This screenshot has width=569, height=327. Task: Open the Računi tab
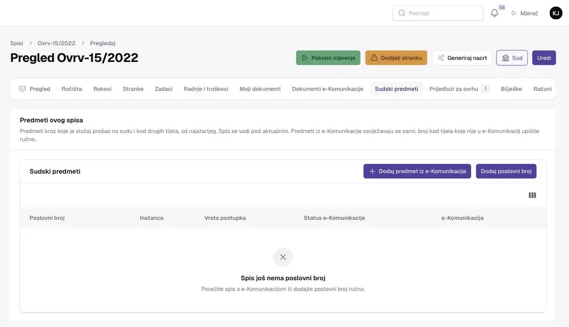pyautogui.click(x=543, y=89)
